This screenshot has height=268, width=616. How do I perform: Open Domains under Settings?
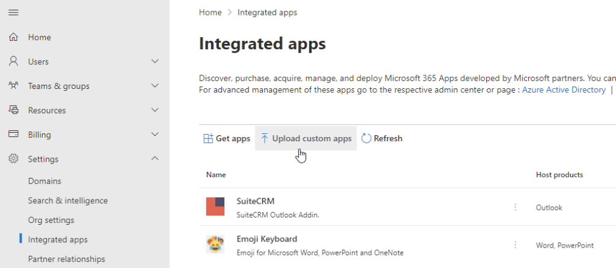[x=45, y=181]
